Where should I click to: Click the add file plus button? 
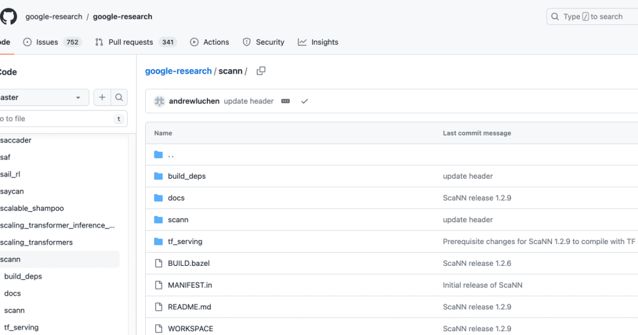102,98
